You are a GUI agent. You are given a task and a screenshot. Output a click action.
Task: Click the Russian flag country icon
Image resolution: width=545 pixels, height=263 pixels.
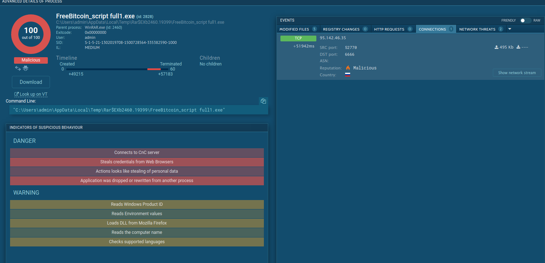[347, 75]
